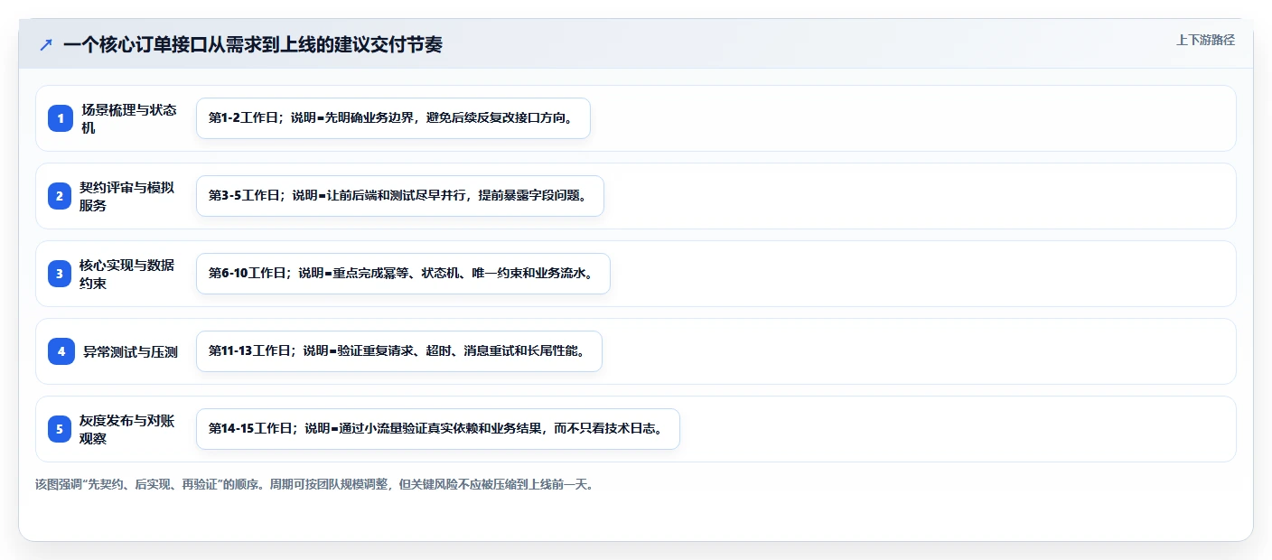
Task: Click the title 一个核心订单接口从需求到上线的建议交付节奏
Action: point(253,44)
